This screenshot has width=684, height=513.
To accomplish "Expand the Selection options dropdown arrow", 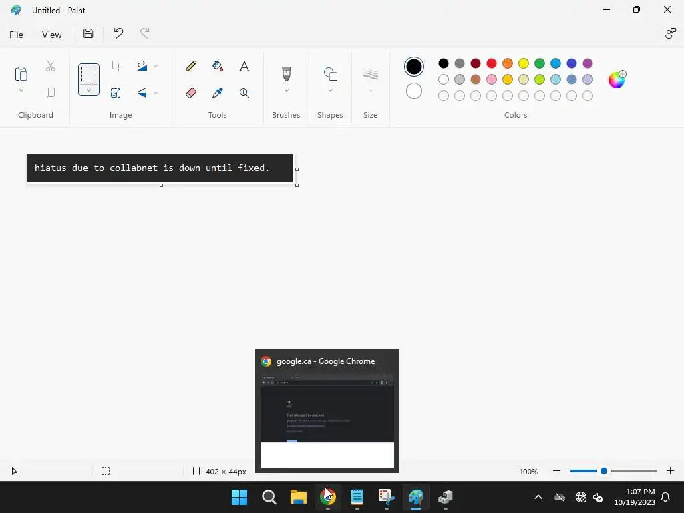I will [x=89, y=90].
